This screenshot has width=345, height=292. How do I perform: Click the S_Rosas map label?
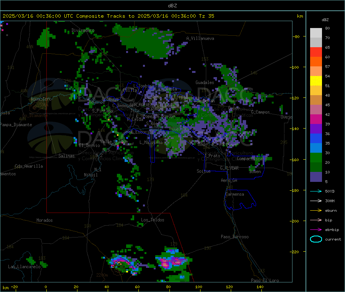(154, 124)
